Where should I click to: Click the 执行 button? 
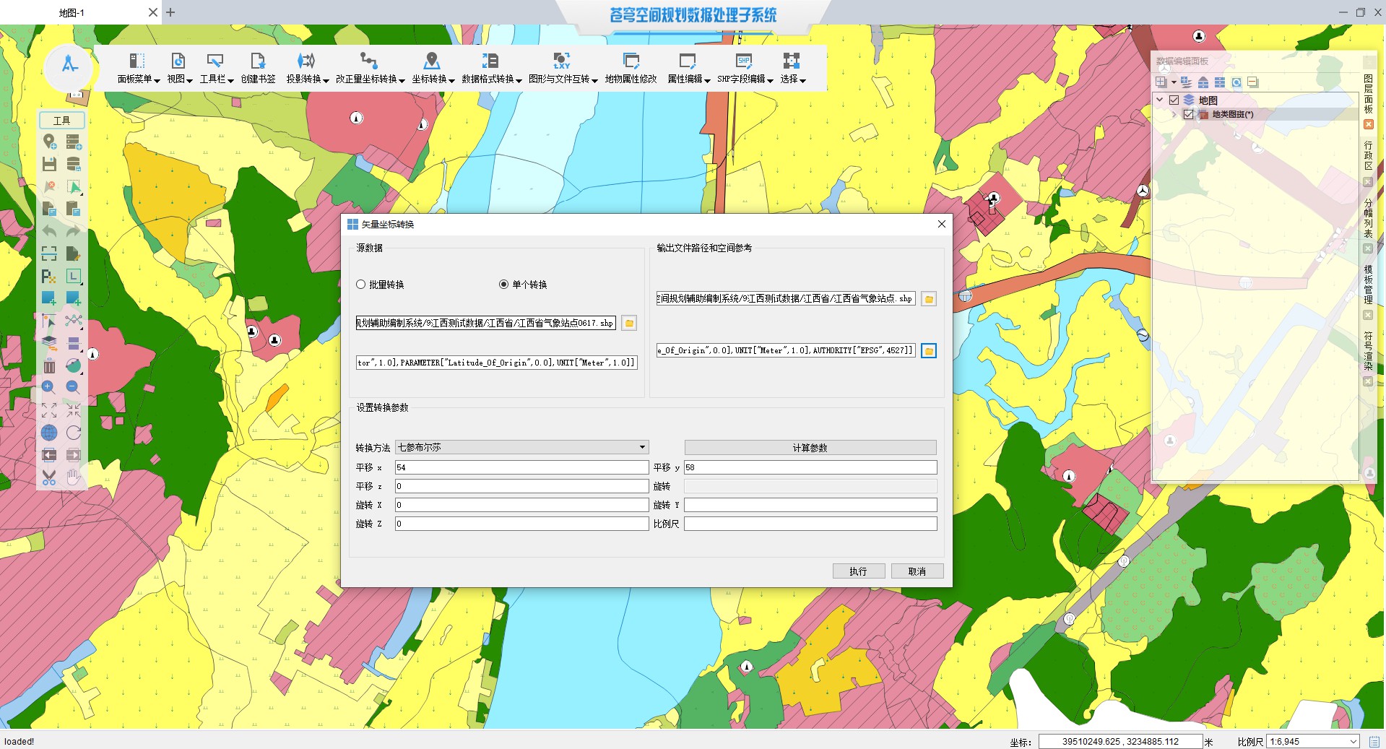(x=858, y=571)
